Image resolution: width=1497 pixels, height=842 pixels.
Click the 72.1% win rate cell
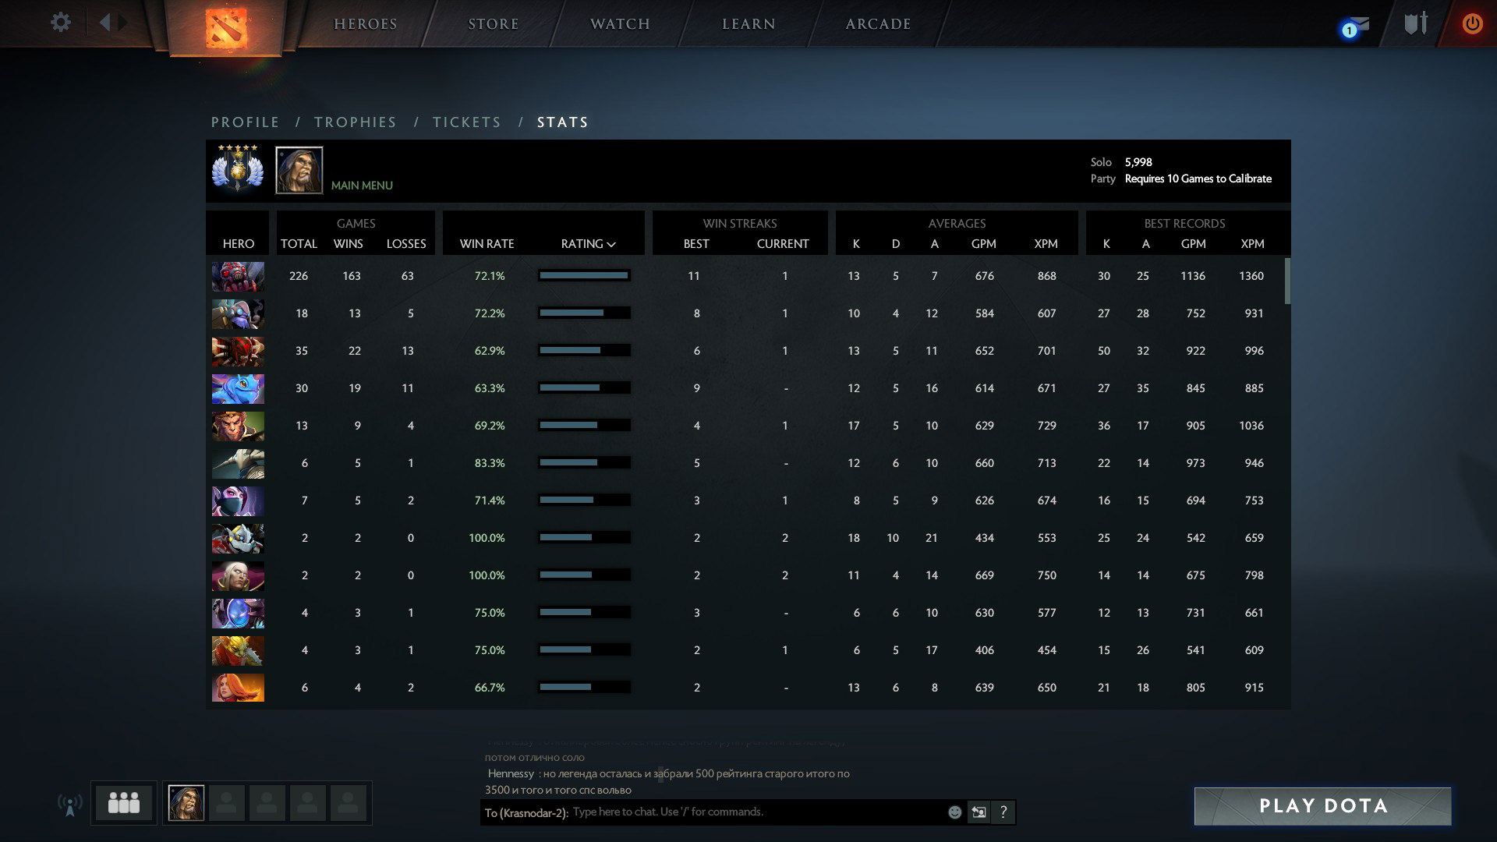coord(490,276)
